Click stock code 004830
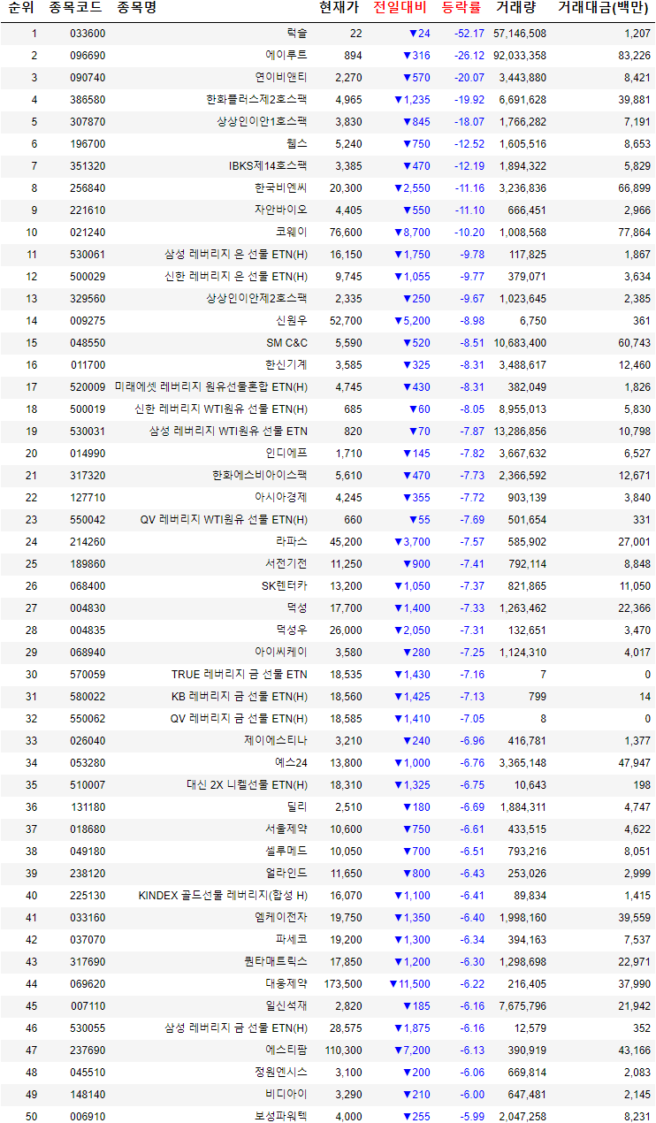656x1123 pixels. pyautogui.click(x=88, y=608)
